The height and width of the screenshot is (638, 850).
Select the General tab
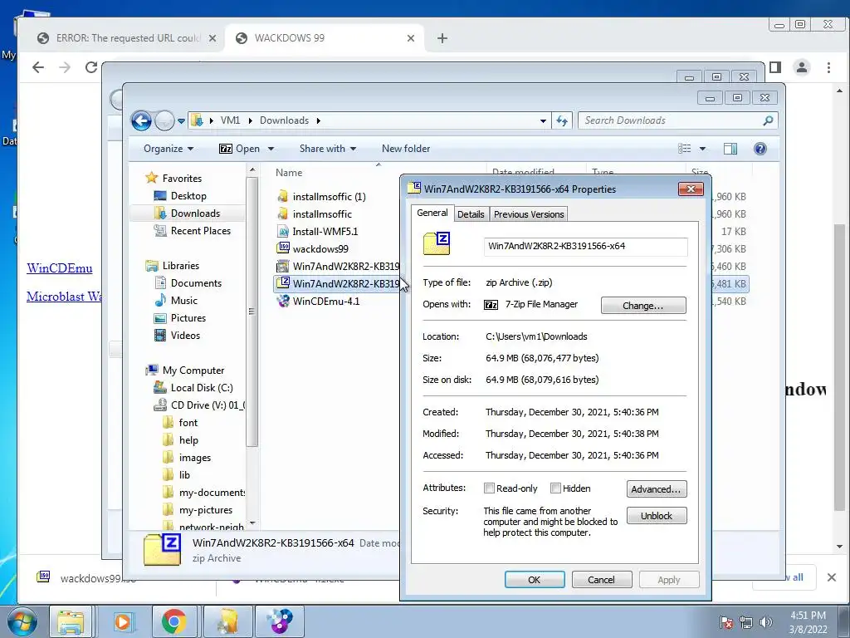(x=432, y=213)
